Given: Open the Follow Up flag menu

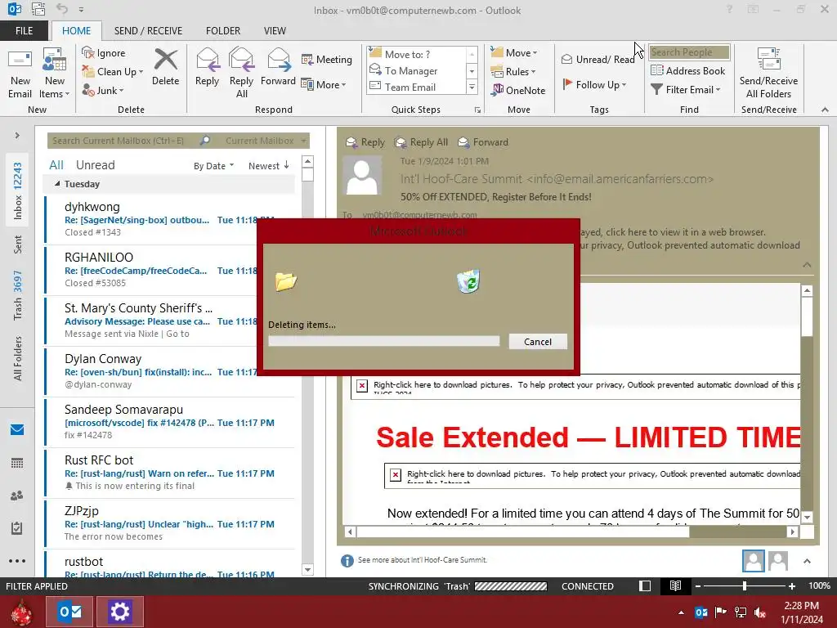Looking at the screenshot, I should click(x=594, y=84).
